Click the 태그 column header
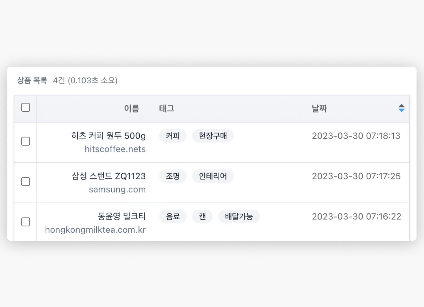Screen dimensions: 424x307 tap(166, 109)
